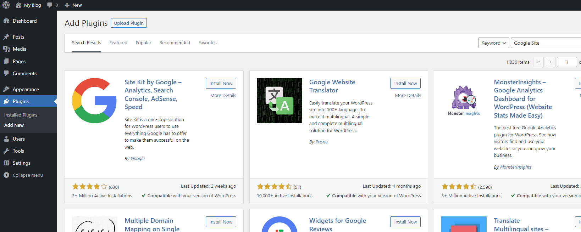The image size is (581, 232).
Task: Click the Upload Plugin button
Action: [129, 23]
